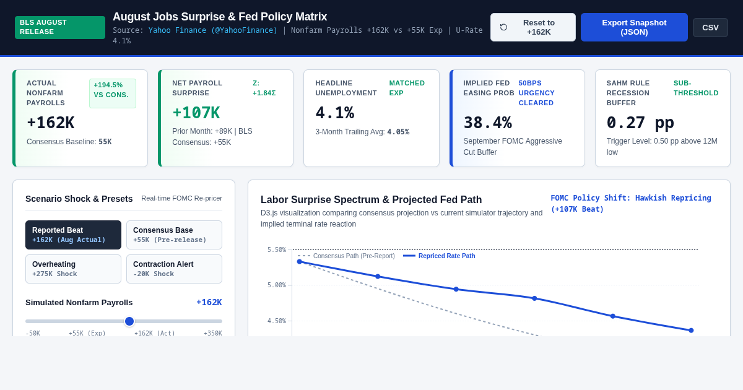743x390 pixels.
Task: Click the Repriced Rate Path legend entry
Action: [x=440, y=256]
